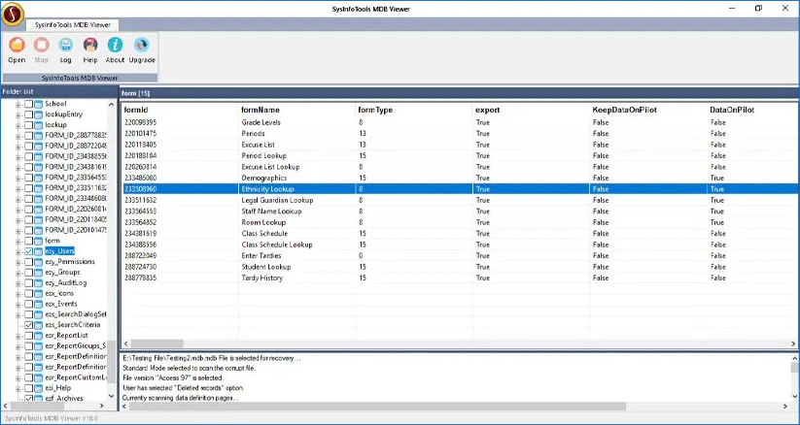Click the table icon beside ezx_Icons
Screen dimensions: 800x425
click(39, 294)
